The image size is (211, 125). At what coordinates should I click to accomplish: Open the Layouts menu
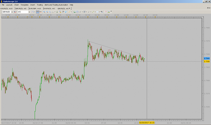pyautogui.click(x=9, y=5)
